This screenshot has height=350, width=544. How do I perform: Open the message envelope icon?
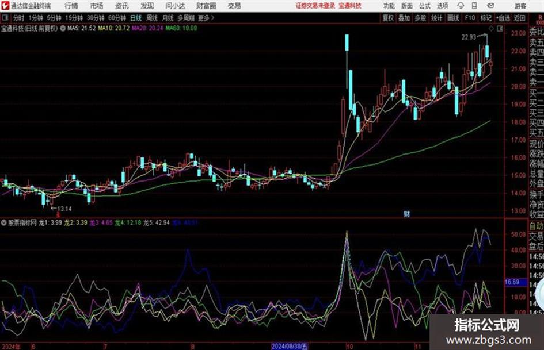490,6
